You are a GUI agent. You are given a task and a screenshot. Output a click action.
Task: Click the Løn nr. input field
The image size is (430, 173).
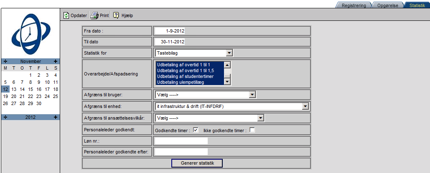click(181, 140)
